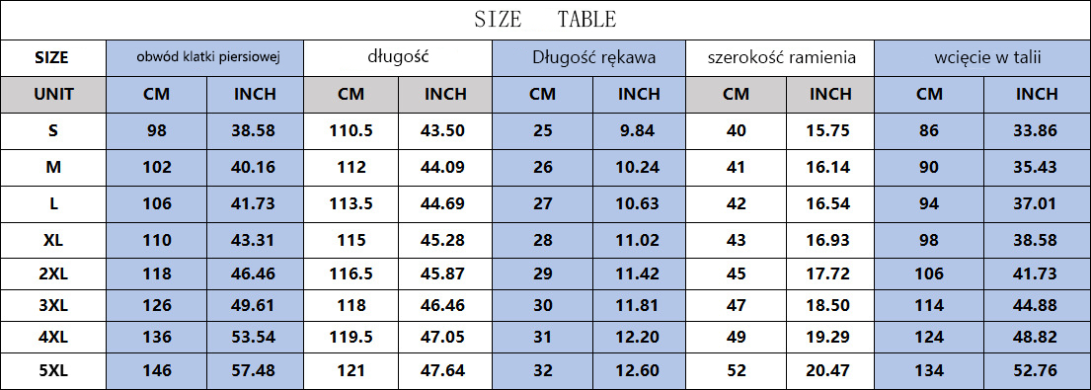The width and height of the screenshot is (1091, 390).
Task: Select the UNIT row label
Action: coord(53,95)
